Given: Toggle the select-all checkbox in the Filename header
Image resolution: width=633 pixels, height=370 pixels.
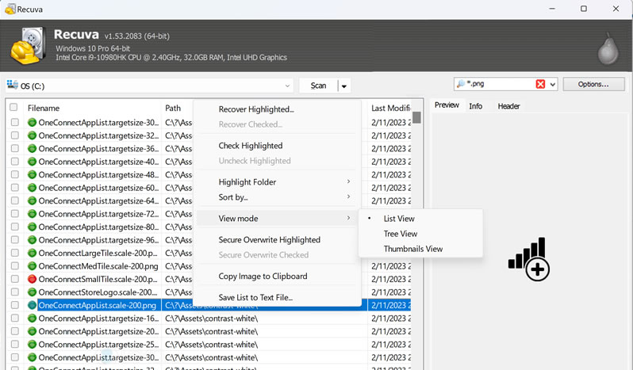Looking at the screenshot, I should (x=13, y=107).
